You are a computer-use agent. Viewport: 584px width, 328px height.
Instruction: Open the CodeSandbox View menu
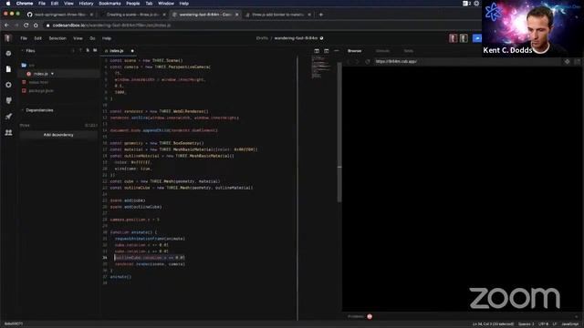(x=78, y=38)
